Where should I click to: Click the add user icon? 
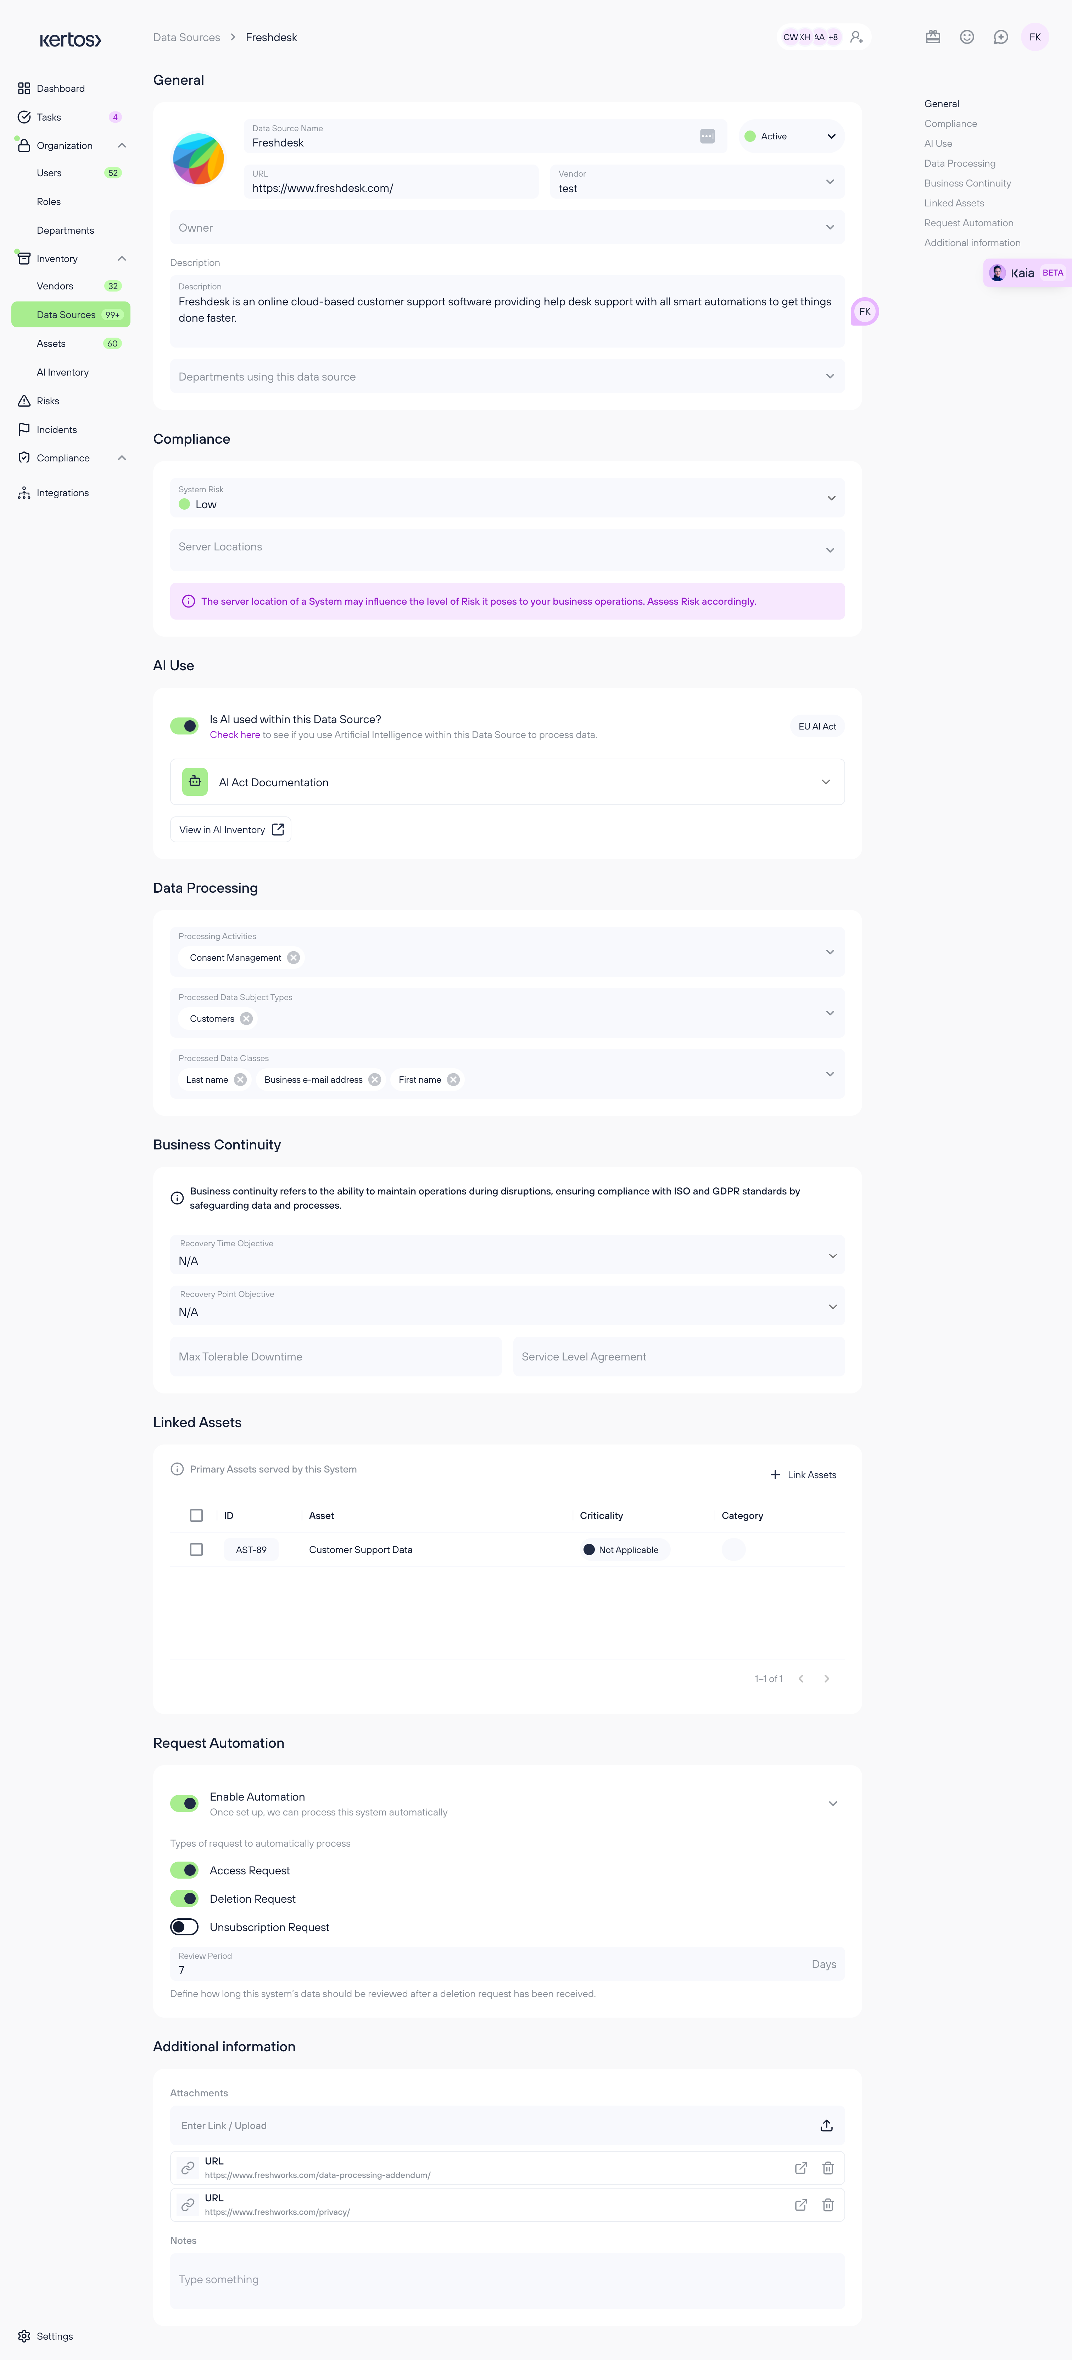(857, 38)
